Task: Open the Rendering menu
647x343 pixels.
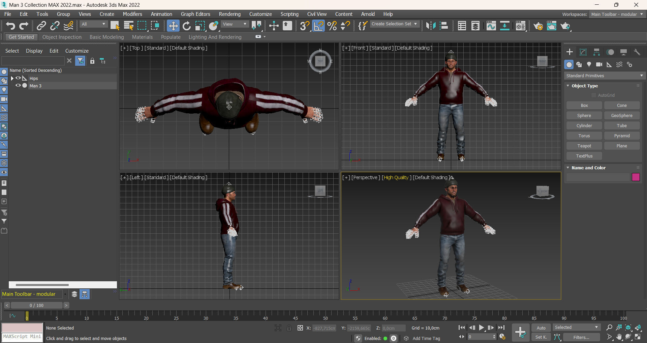Action: point(230,14)
